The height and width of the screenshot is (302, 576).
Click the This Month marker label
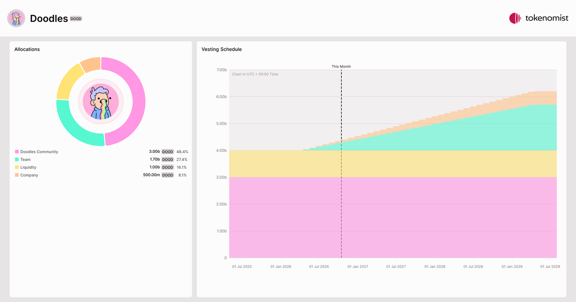tap(341, 67)
